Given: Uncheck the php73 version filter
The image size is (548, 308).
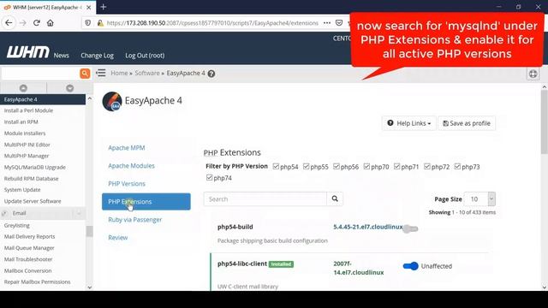Looking at the screenshot, I should click(457, 166).
